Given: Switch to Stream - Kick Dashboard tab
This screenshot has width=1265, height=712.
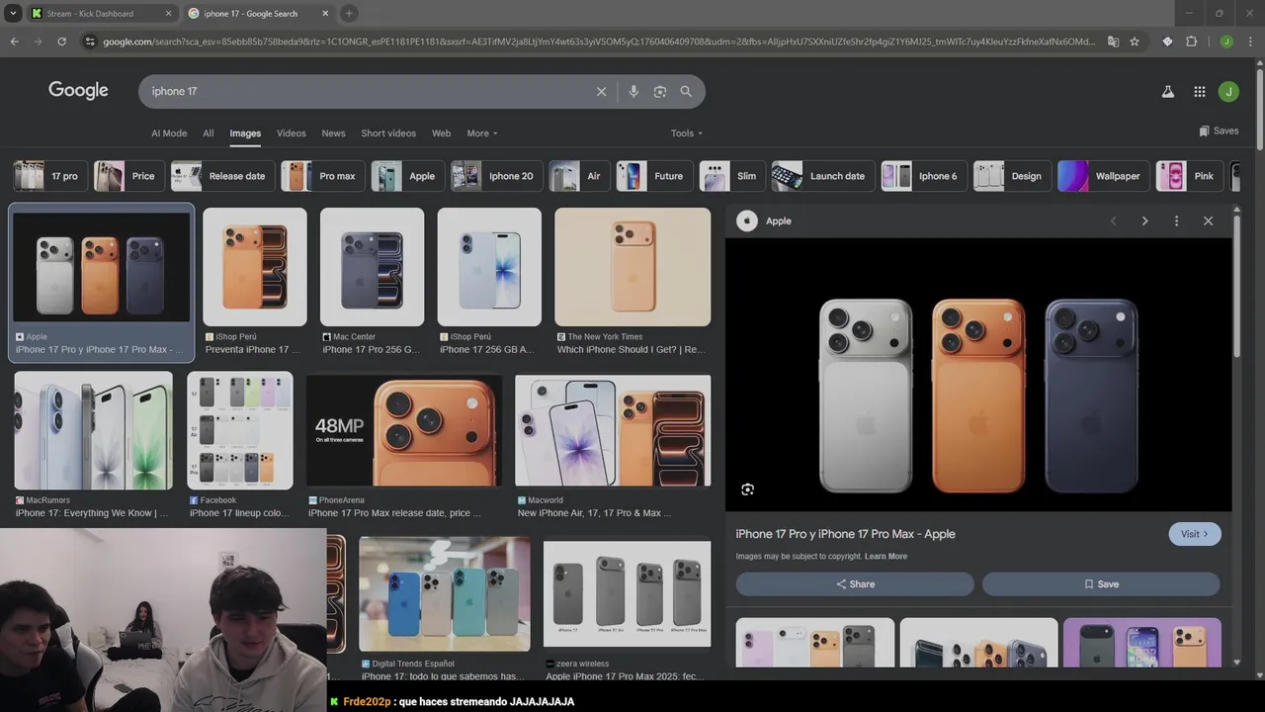Looking at the screenshot, I should click(x=99, y=13).
